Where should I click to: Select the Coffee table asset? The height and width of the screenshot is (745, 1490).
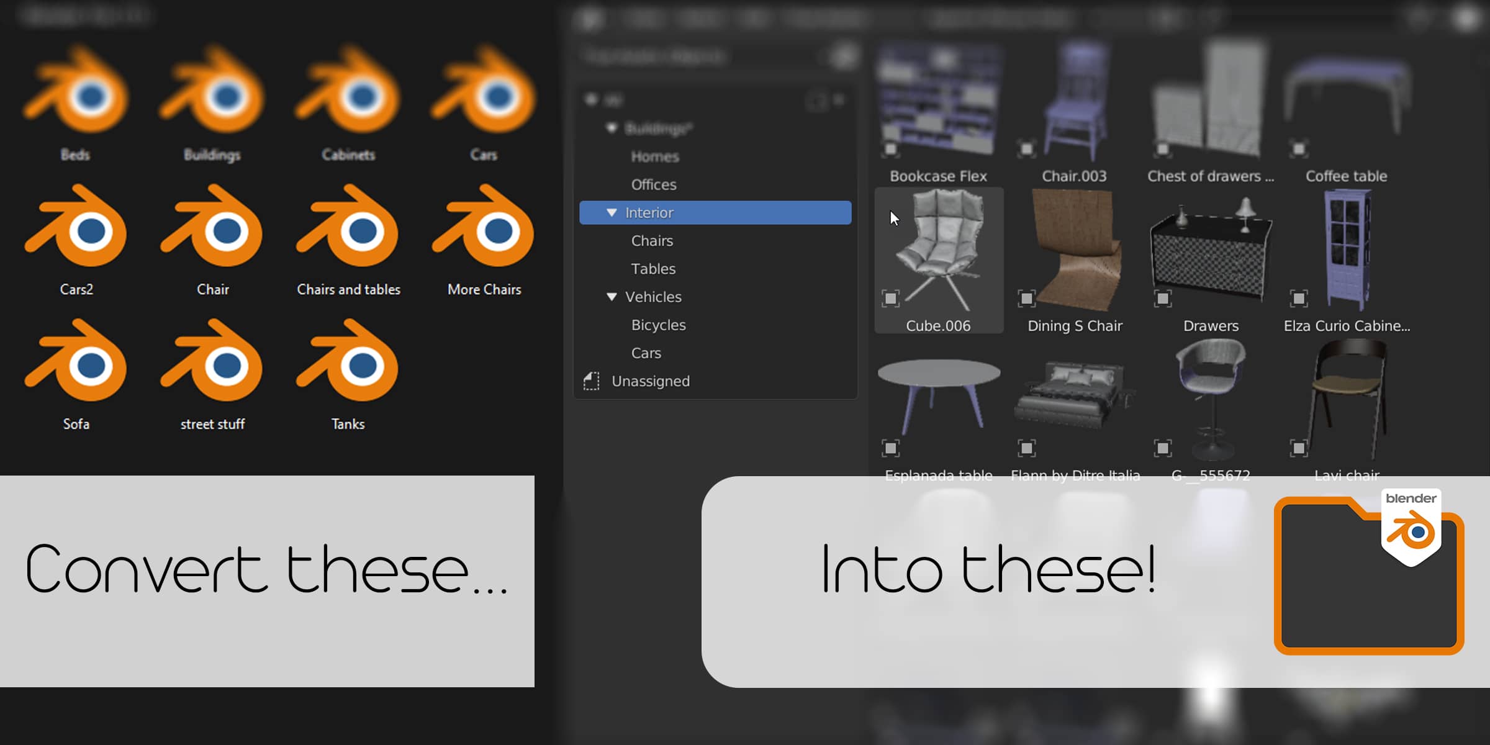(x=1347, y=112)
